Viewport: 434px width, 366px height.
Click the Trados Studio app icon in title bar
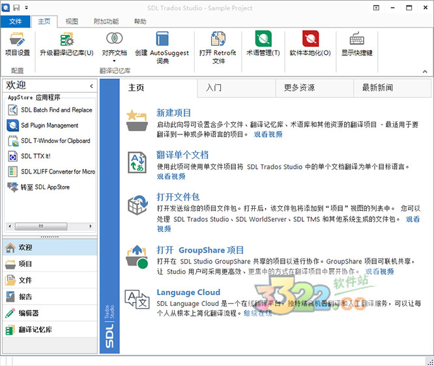pyautogui.click(x=5, y=7)
